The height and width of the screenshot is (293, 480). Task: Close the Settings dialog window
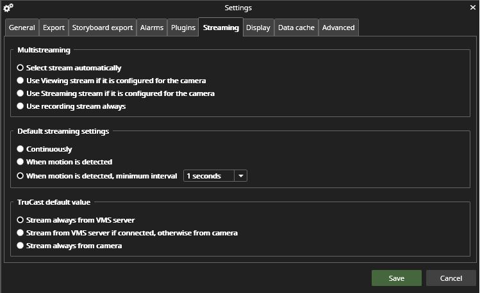tap(472, 8)
